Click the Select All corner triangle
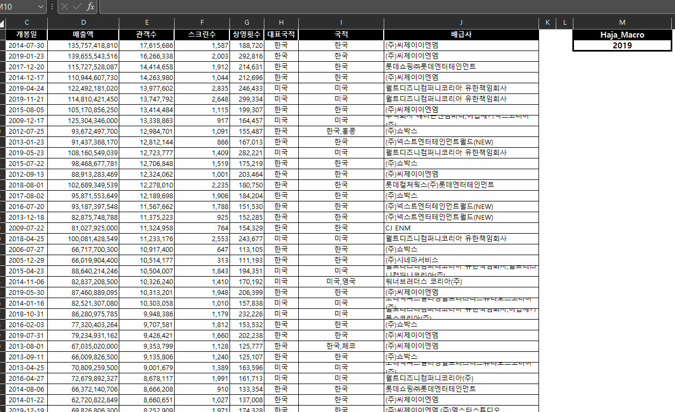Image resolution: width=675 pixels, height=412 pixels. coord(3,23)
